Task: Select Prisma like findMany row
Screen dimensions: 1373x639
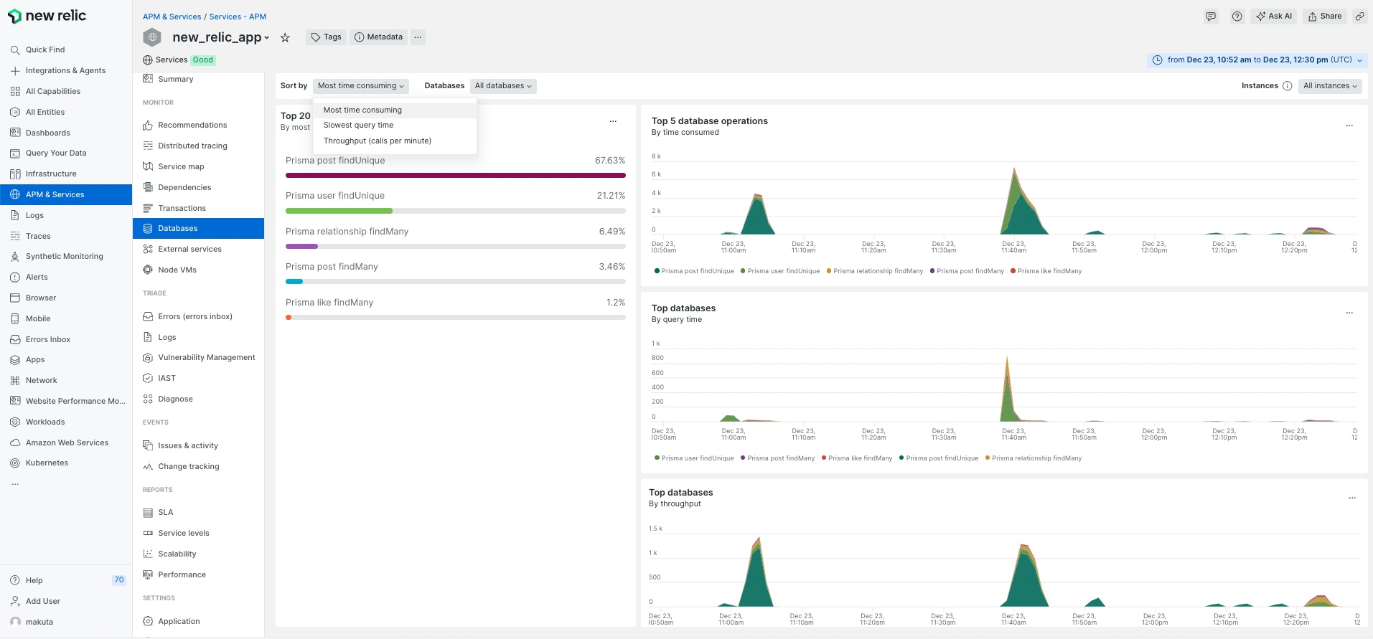Action: (x=455, y=308)
